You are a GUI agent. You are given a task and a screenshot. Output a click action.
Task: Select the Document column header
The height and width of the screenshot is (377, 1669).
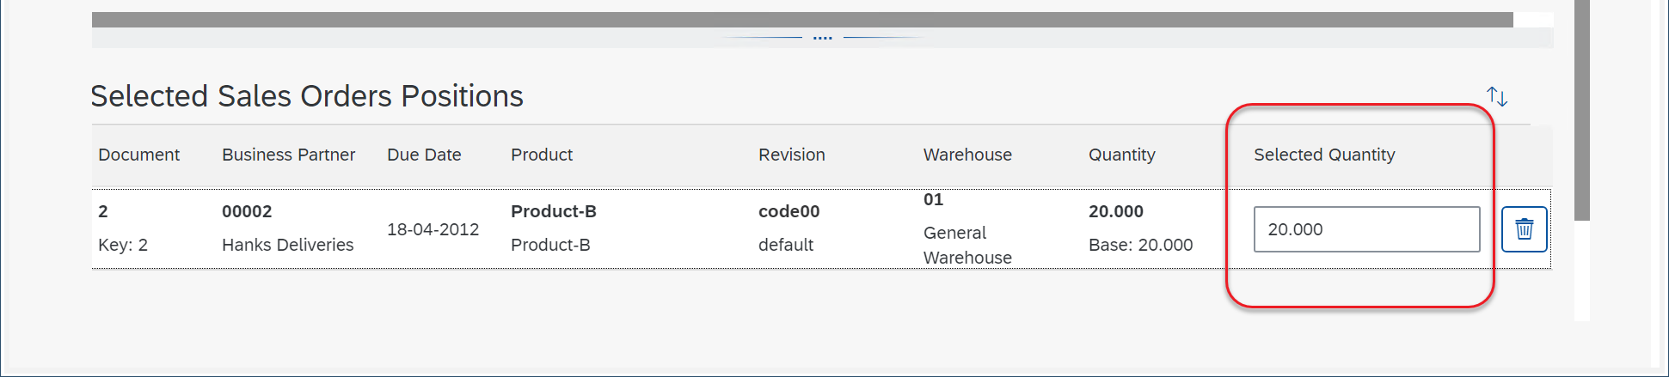[139, 155]
